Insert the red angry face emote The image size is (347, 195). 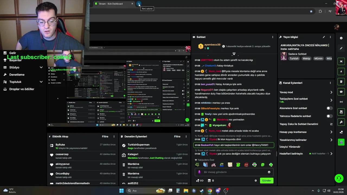pos(246,165)
